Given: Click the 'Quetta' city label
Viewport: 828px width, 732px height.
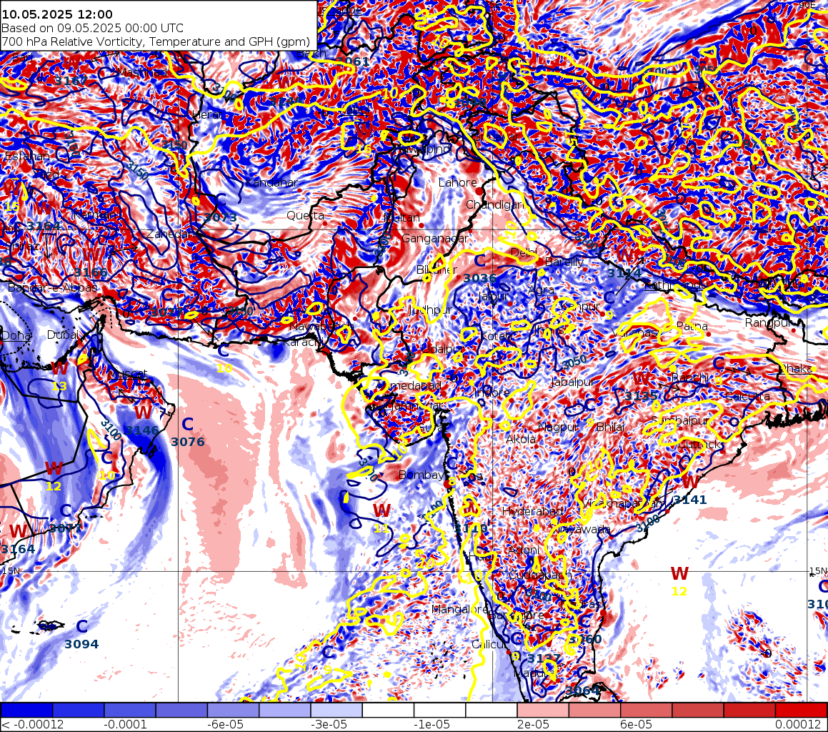Looking at the screenshot, I should coord(305,215).
